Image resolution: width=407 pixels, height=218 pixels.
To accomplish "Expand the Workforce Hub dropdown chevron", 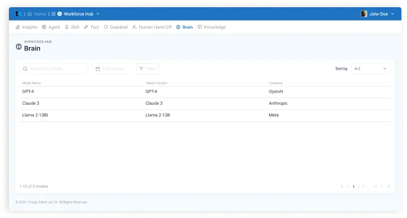I will click(98, 14).
